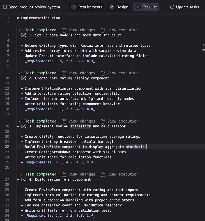Click View execution icon for task 1
The image size is (205, 221).
tap(103, 30)
